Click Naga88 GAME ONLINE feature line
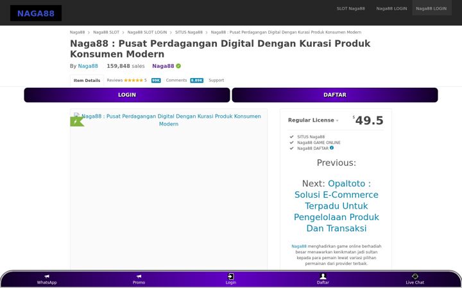Screen dimensions: 462x288 [x=318, y=143]
